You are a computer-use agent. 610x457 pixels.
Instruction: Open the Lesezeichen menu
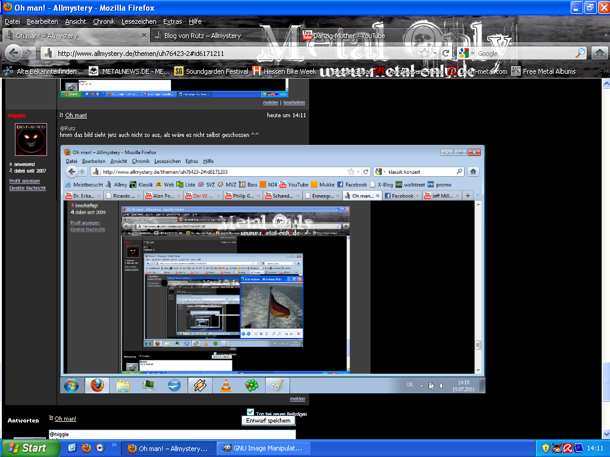[139, 21]
